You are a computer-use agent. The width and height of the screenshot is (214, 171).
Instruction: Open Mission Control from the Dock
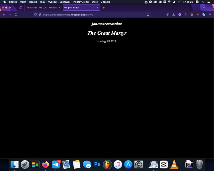pyautogui.click(x=35, y=164)
